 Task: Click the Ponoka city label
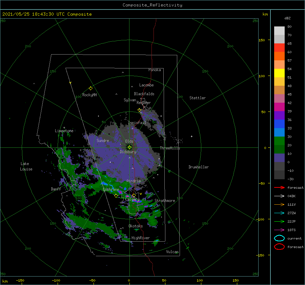pyautogui.click(x=155, y=70)
